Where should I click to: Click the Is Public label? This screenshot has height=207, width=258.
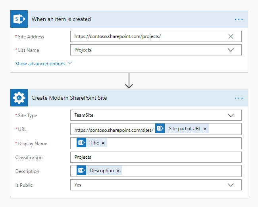click(24, 185)
